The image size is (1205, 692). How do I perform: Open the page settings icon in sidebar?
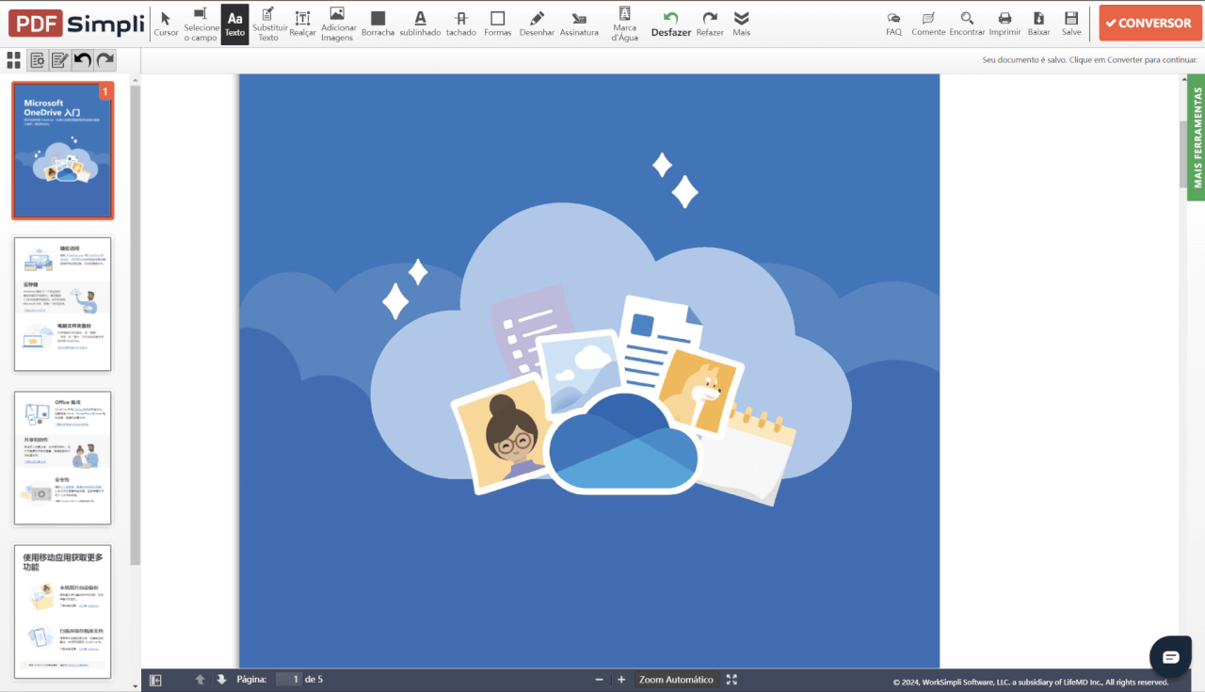pos(38,60)
